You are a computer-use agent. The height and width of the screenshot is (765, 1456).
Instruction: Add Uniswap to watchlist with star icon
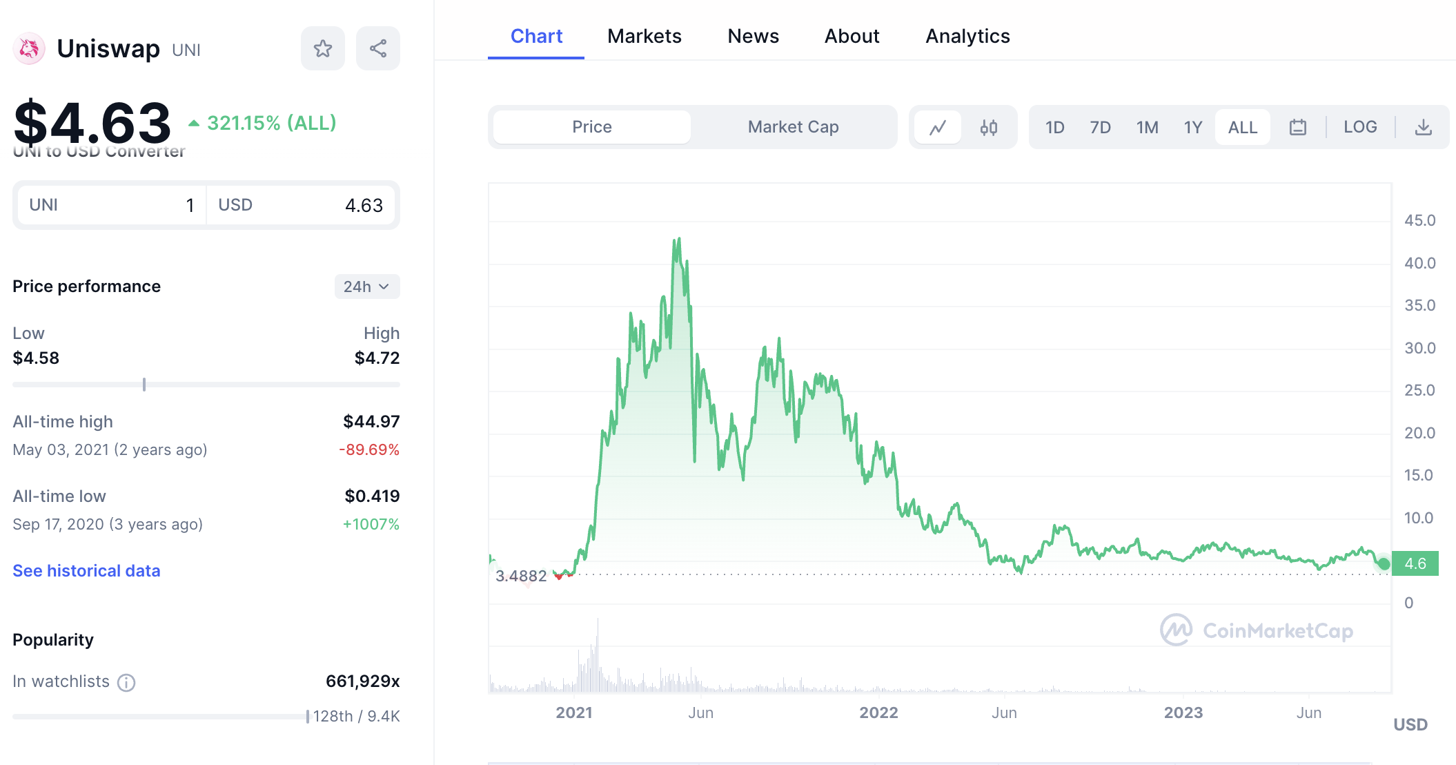point(322,48)
